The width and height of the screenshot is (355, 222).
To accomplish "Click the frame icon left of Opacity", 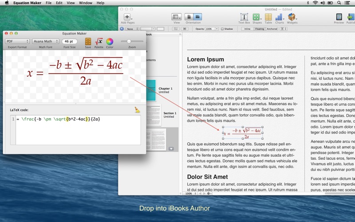I will tap(185, 29).
